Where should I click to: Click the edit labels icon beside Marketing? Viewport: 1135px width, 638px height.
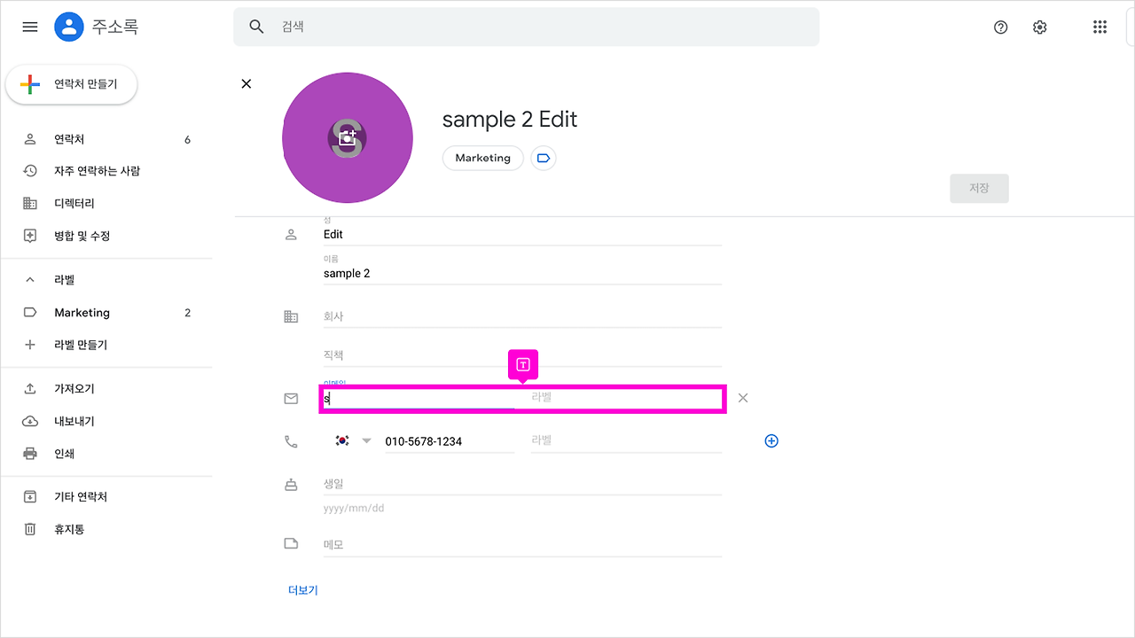[x=544, y=158]
